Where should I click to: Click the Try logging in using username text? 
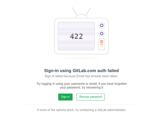coord(81,84)
